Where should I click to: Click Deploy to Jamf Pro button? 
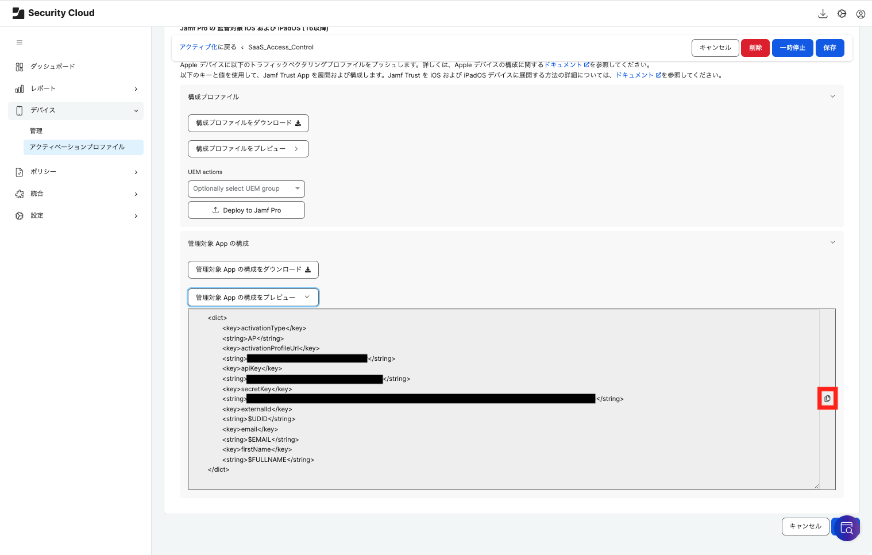coord(246,210)
